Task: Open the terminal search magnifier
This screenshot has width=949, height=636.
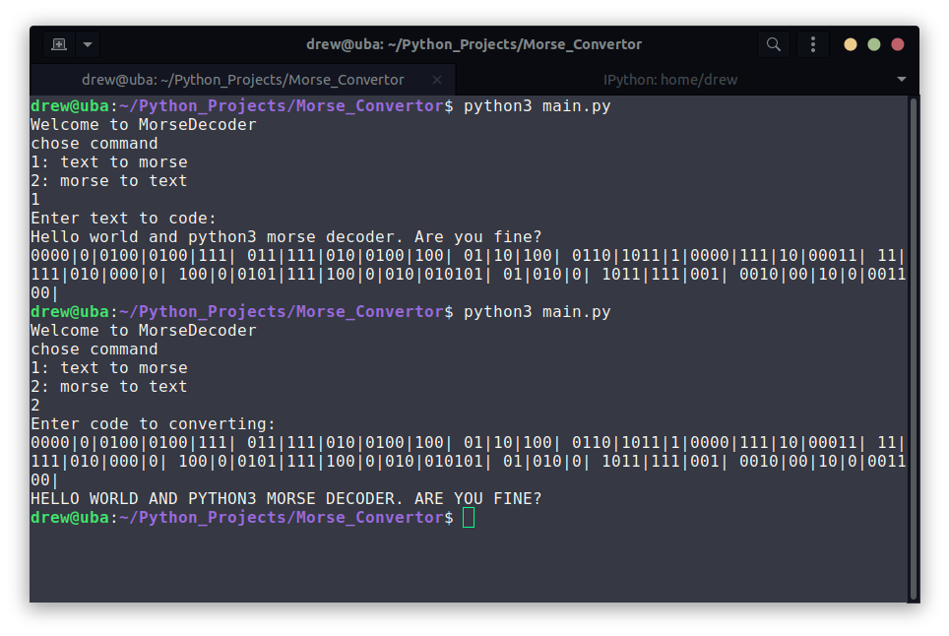Action: point(774,43)
